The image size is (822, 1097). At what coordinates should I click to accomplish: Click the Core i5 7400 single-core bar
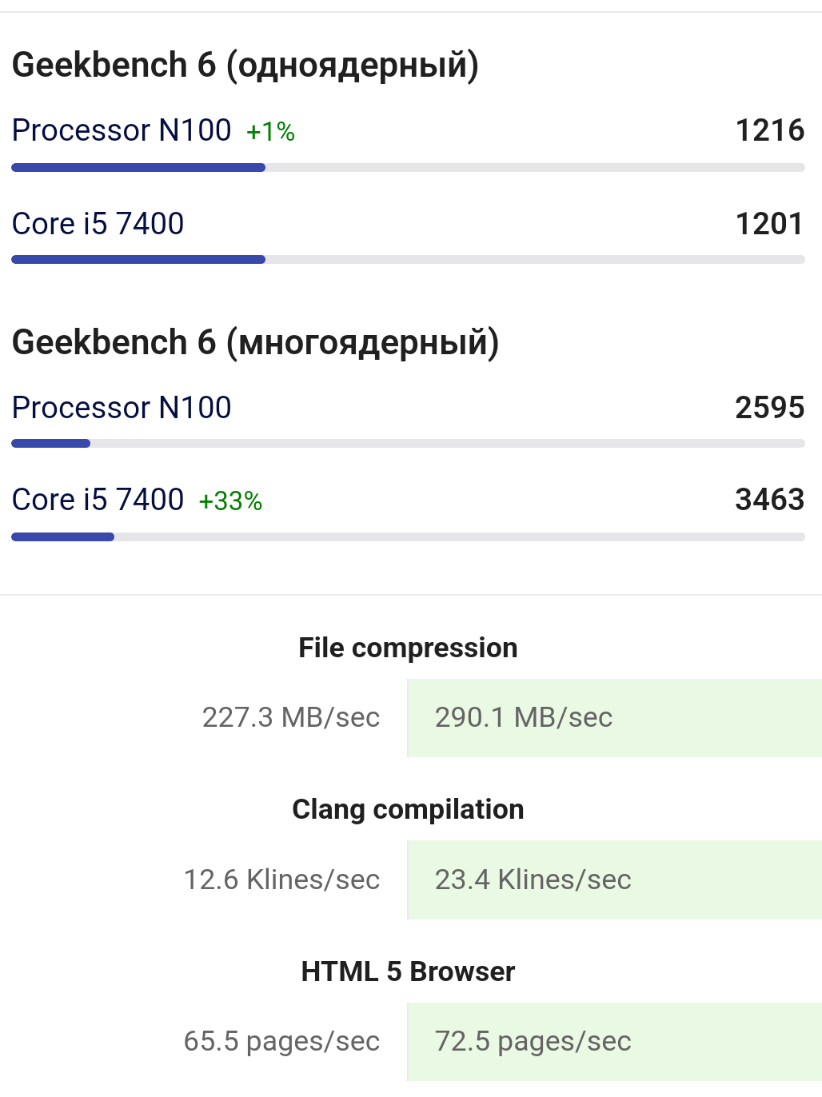408,260
